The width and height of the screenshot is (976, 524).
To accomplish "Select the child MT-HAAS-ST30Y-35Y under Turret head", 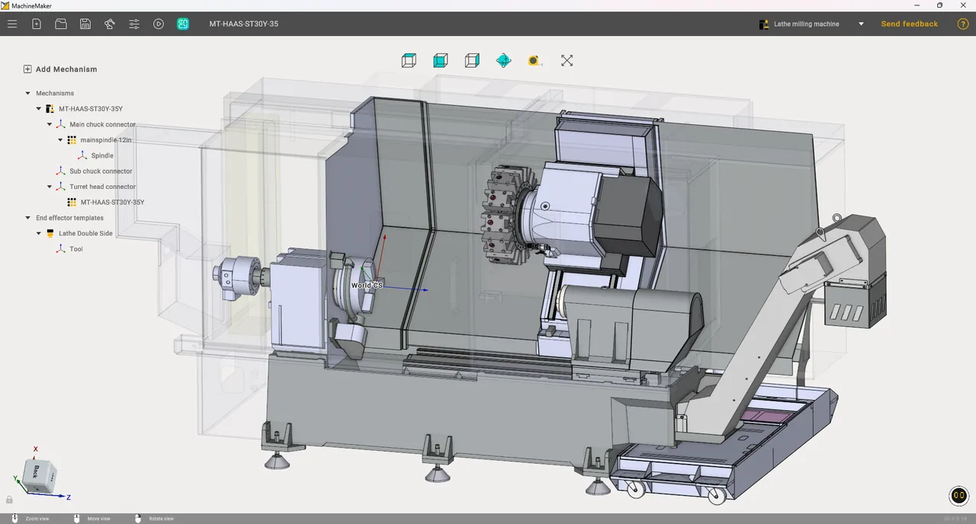I will click(x=112, y=203).
